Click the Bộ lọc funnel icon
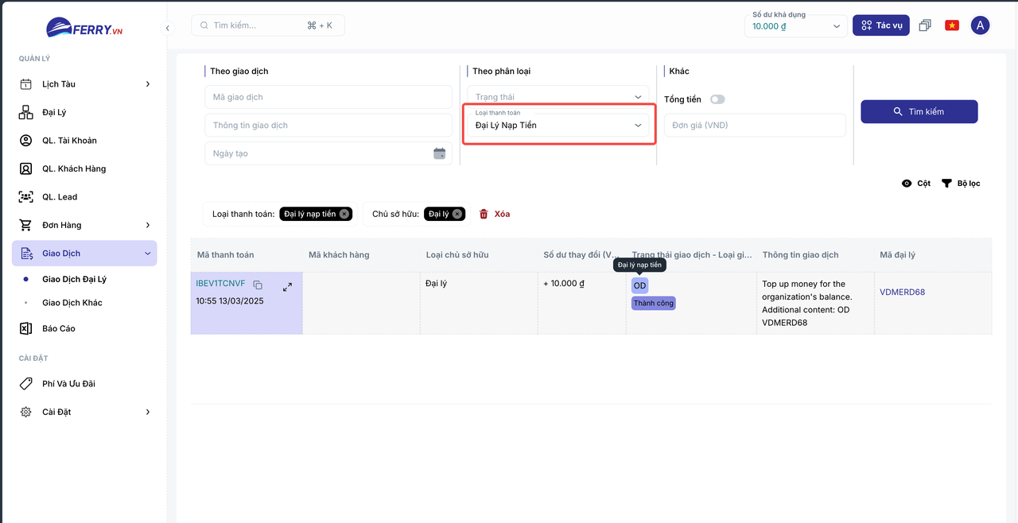1018x523 pixels. tap(946, 184)
